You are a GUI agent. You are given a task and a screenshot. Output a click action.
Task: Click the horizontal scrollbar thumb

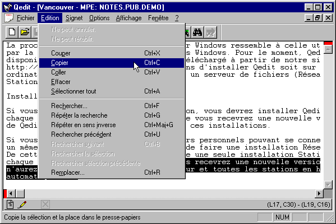point(20,194)
